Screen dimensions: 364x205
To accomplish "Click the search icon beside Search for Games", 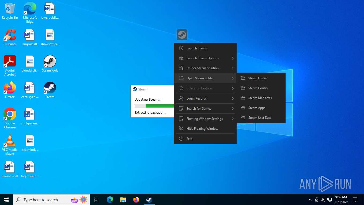I will point(181,108).
